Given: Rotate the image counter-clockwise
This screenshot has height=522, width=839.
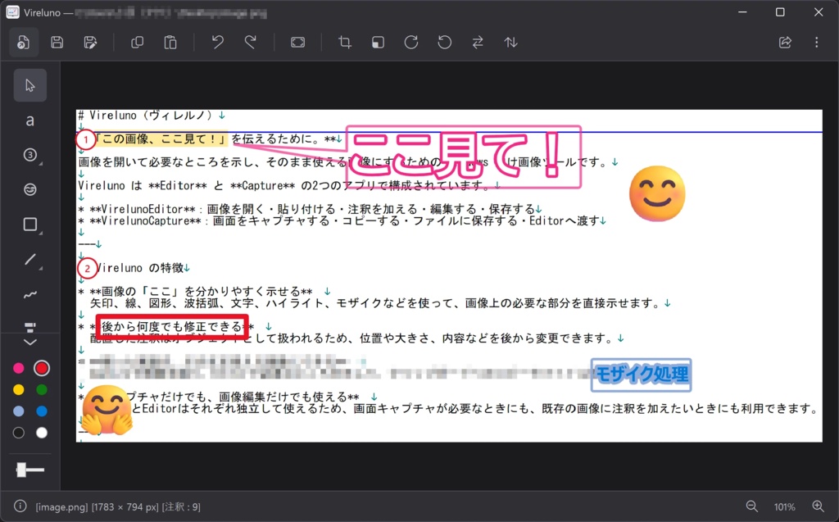Looking at the screenshot, I should click(x=444, y=43).
